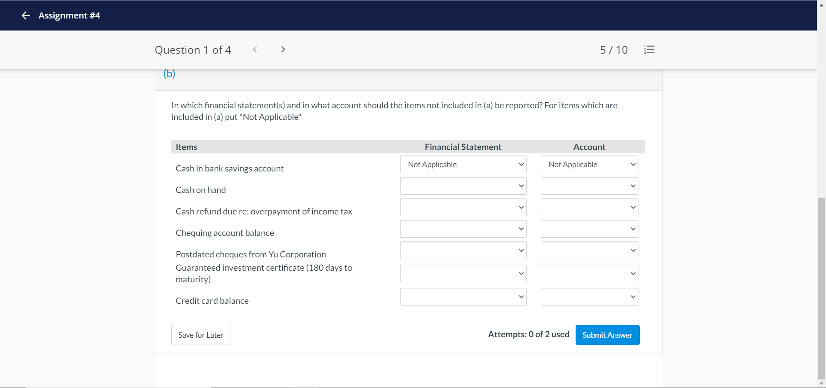Screen dimensions: 826x388
Task: Click the Attempts: 0 of 2 used text
Action: [529, 334]
